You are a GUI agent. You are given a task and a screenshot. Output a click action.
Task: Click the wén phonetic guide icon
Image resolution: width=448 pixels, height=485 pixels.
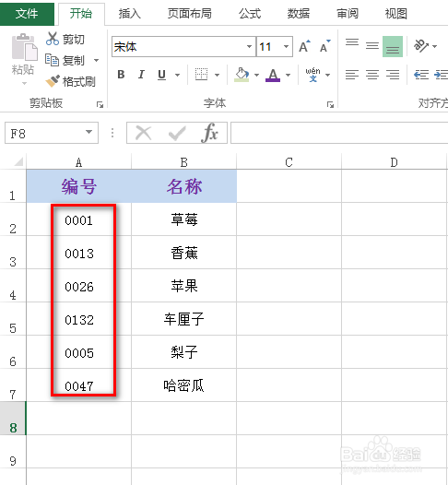click(312, 75)
